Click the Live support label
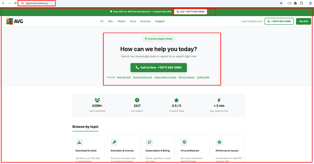This screenshot has width=314, height=164. (x=137, y=111)
